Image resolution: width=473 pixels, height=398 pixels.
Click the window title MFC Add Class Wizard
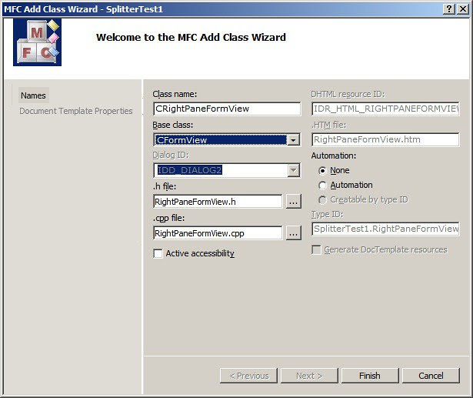83,9
